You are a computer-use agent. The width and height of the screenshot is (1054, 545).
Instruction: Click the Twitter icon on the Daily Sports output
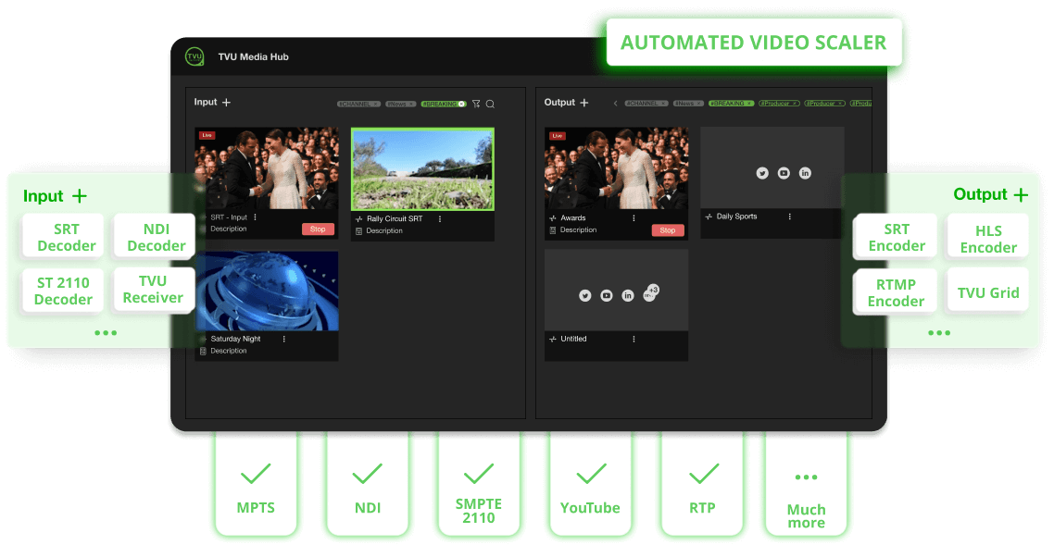tap(762, 173)
